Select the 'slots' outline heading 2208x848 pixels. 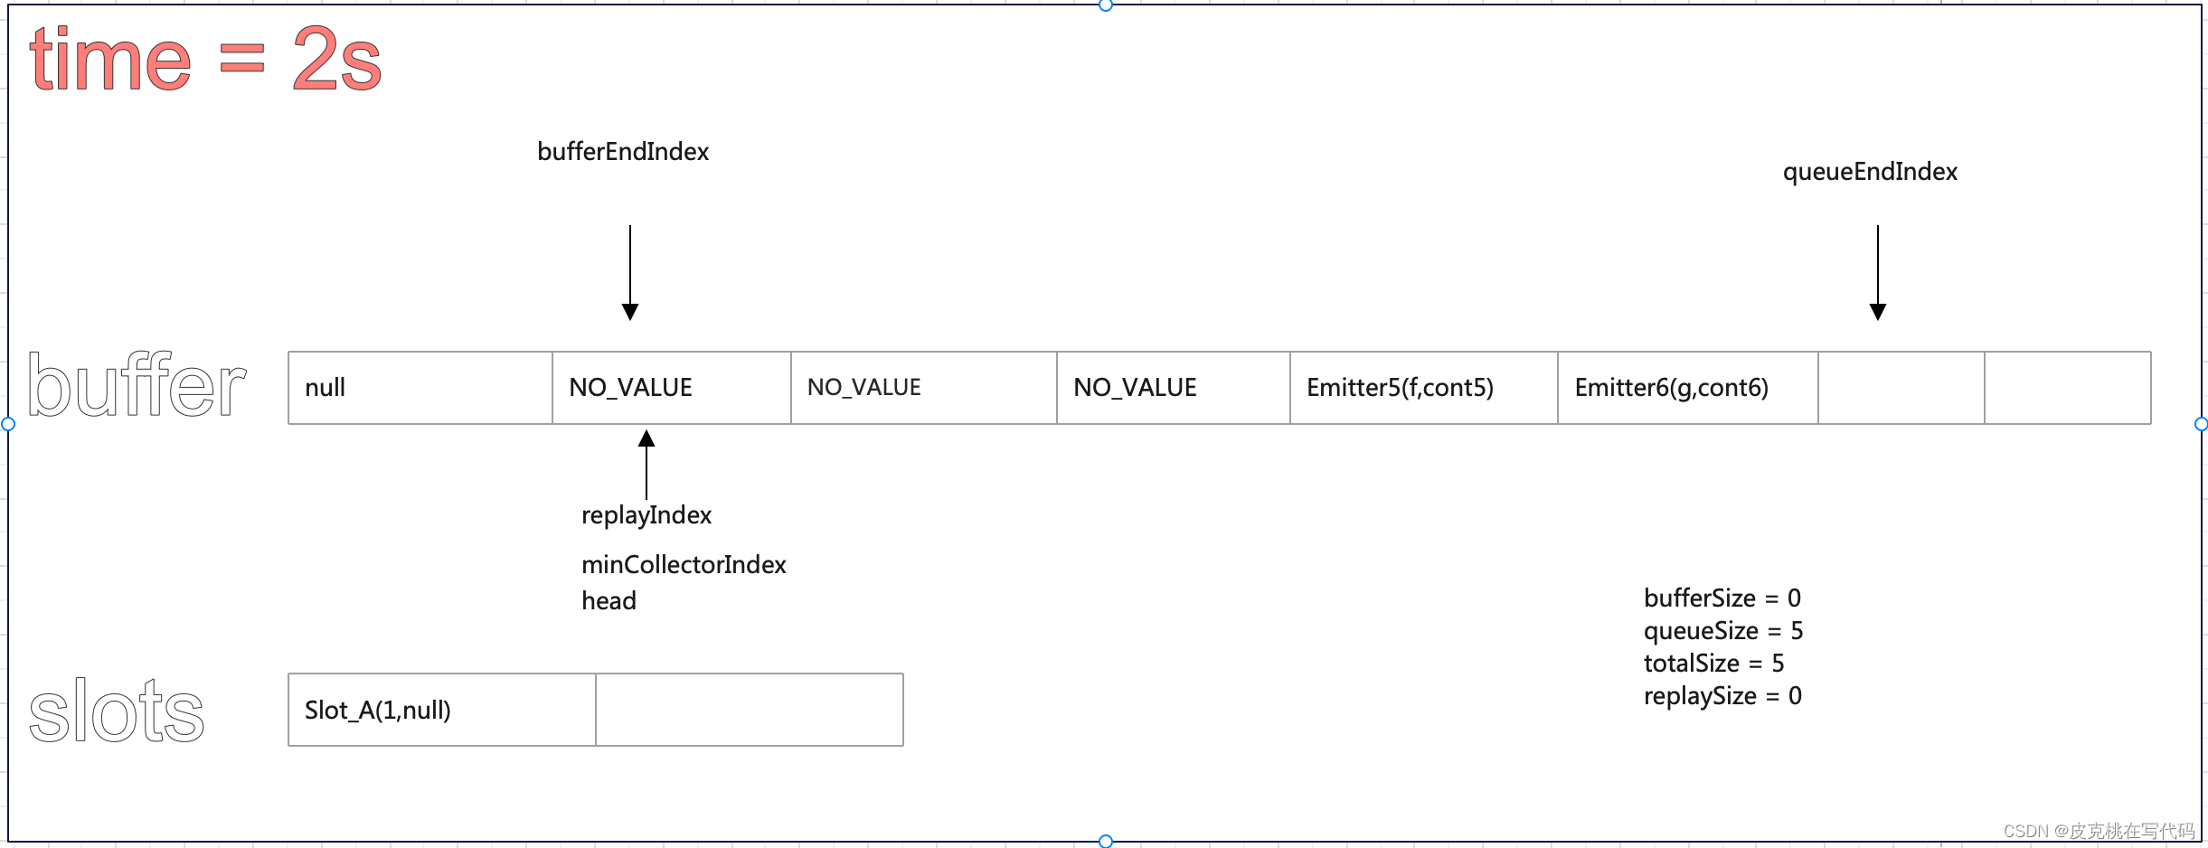pyautogui.click(x=117, y=711)
